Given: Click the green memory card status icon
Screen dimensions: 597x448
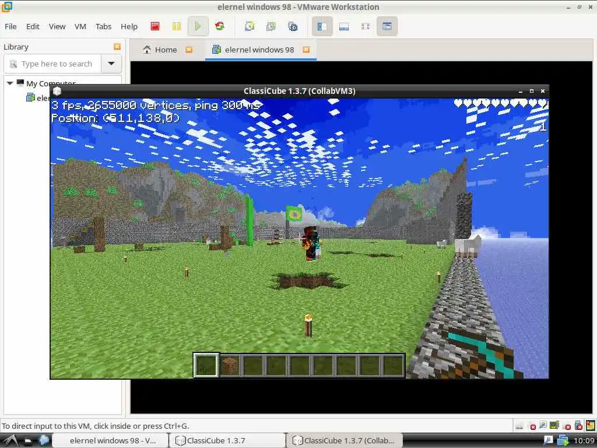Looking at the screenshot, I should pos(554,425).
